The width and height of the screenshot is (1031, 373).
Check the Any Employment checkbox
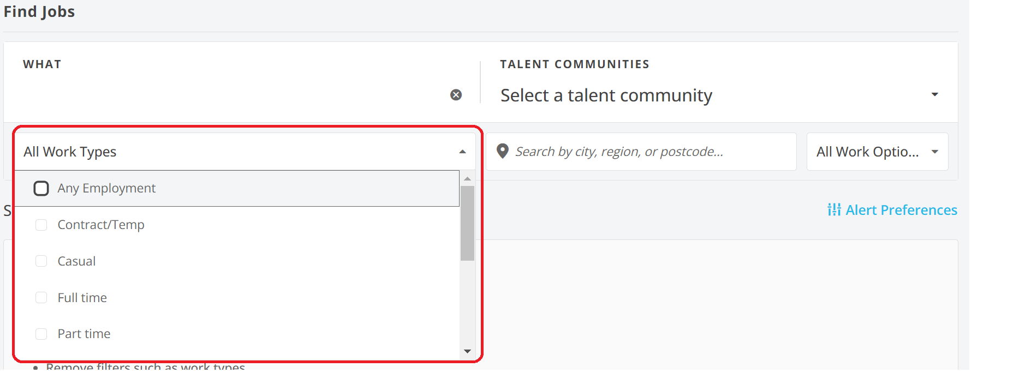[41, 188]
